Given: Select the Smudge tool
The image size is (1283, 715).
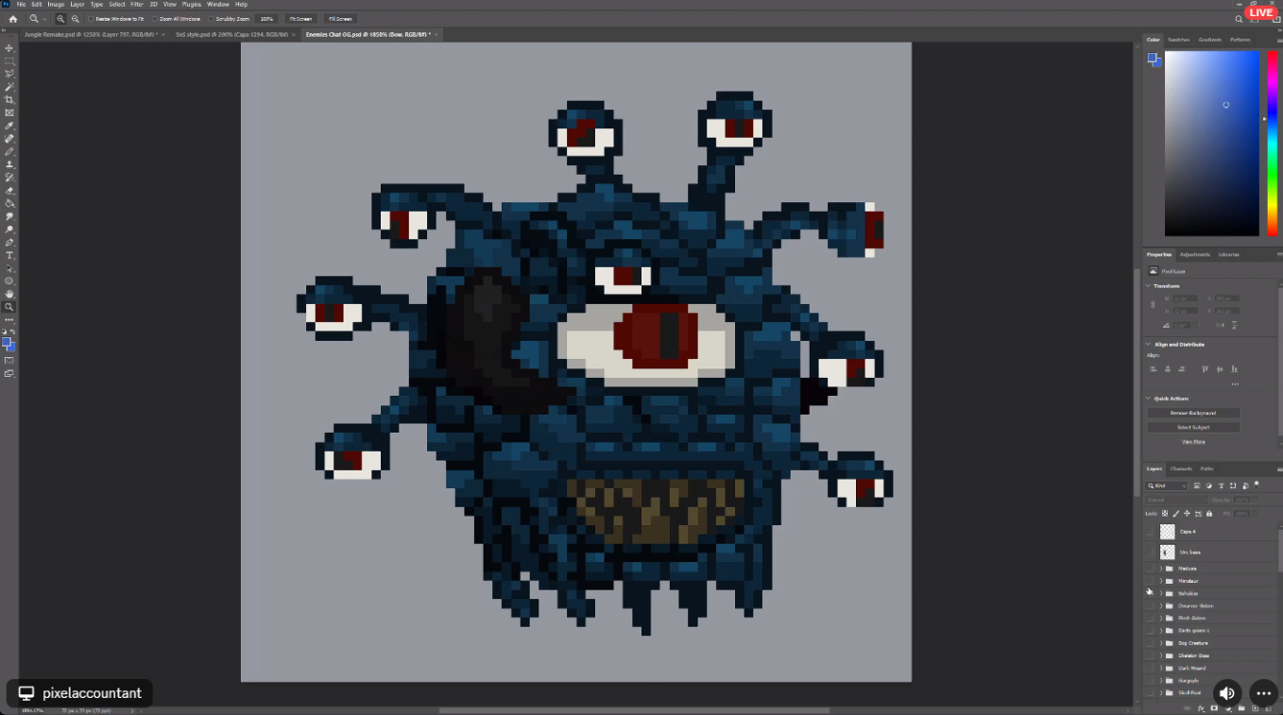Looking at the screenshot, I should tap(9, 216).
